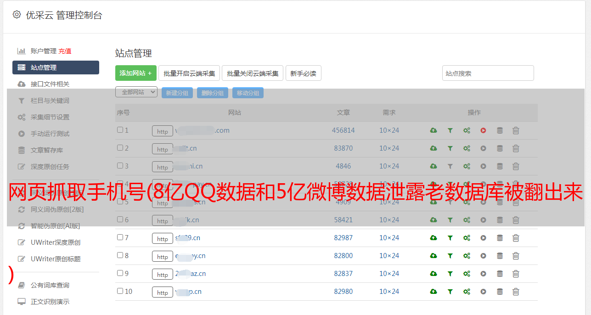Open 文章暂存库 in the sidebar
This screenshot has width=591, height=315.
tap(47, 150)
